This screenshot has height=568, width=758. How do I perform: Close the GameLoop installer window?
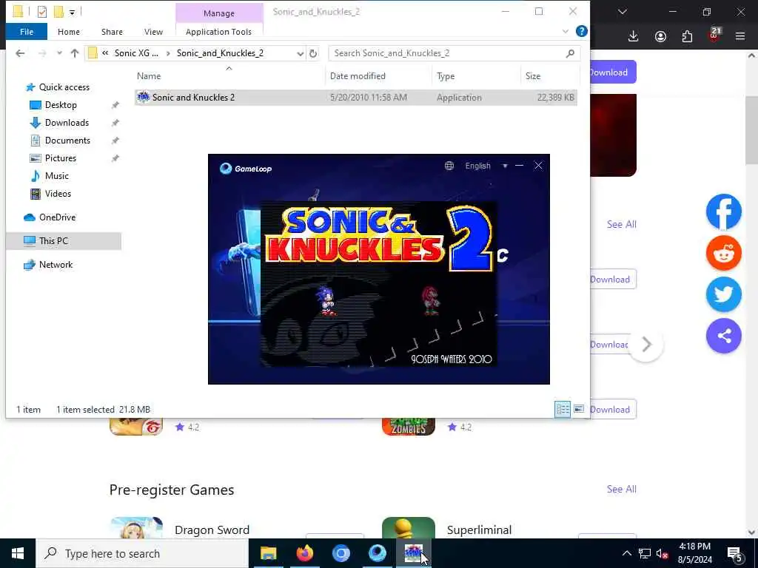[x=538, y=166]
